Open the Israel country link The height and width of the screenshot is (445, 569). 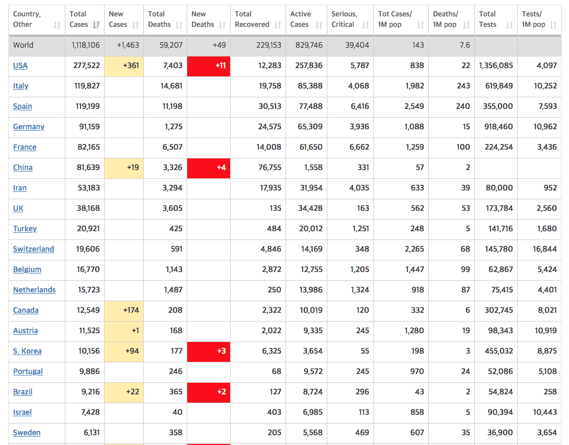(x=22, y=412)
